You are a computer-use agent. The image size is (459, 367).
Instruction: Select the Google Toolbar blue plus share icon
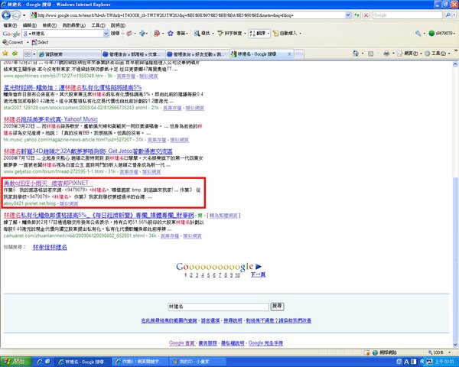142,34
